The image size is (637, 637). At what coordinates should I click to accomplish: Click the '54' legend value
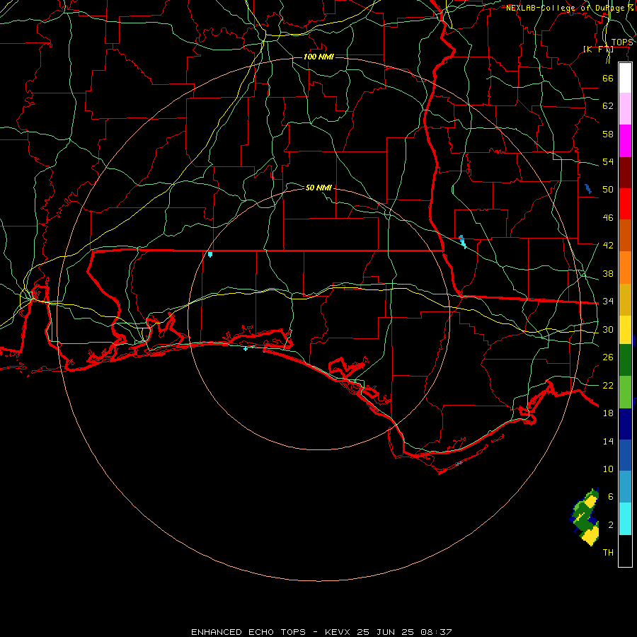pyautogui.click(x=608, y=161)
